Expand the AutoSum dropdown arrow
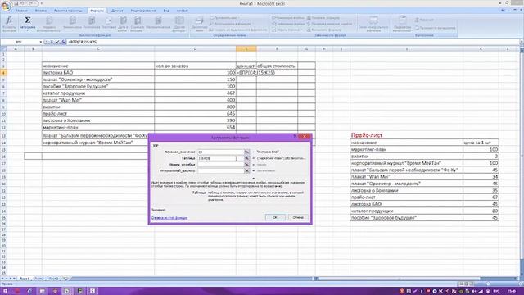 click(28, 30)
